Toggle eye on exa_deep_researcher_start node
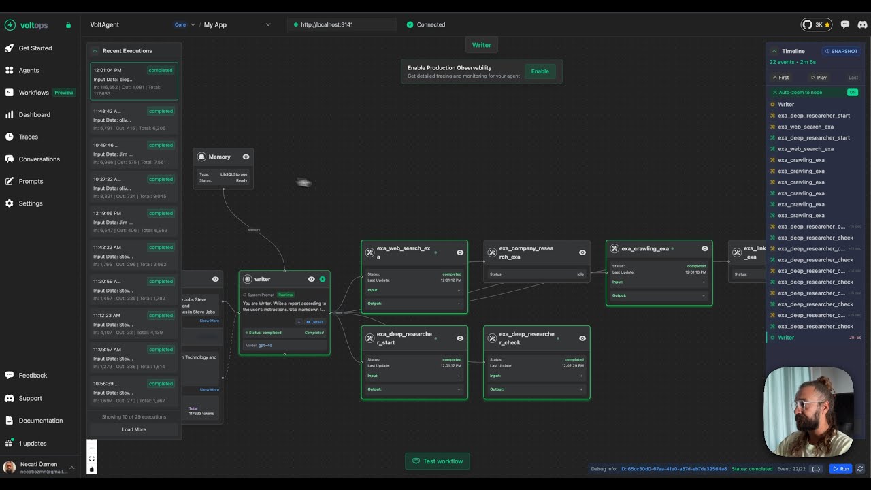 coord(460,338)
